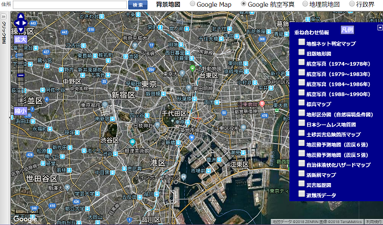Pan map right with the right arrow
This screenshot has width=383, height=225.
point(25,23)
